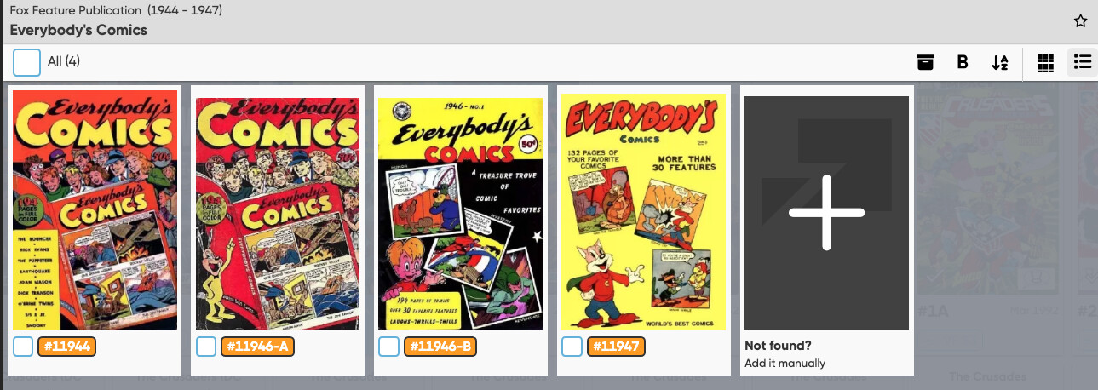Open the yellow 1946 No.1 cover thumbnail
Viewport: 1098px width, 390px height.
[460, 212]
